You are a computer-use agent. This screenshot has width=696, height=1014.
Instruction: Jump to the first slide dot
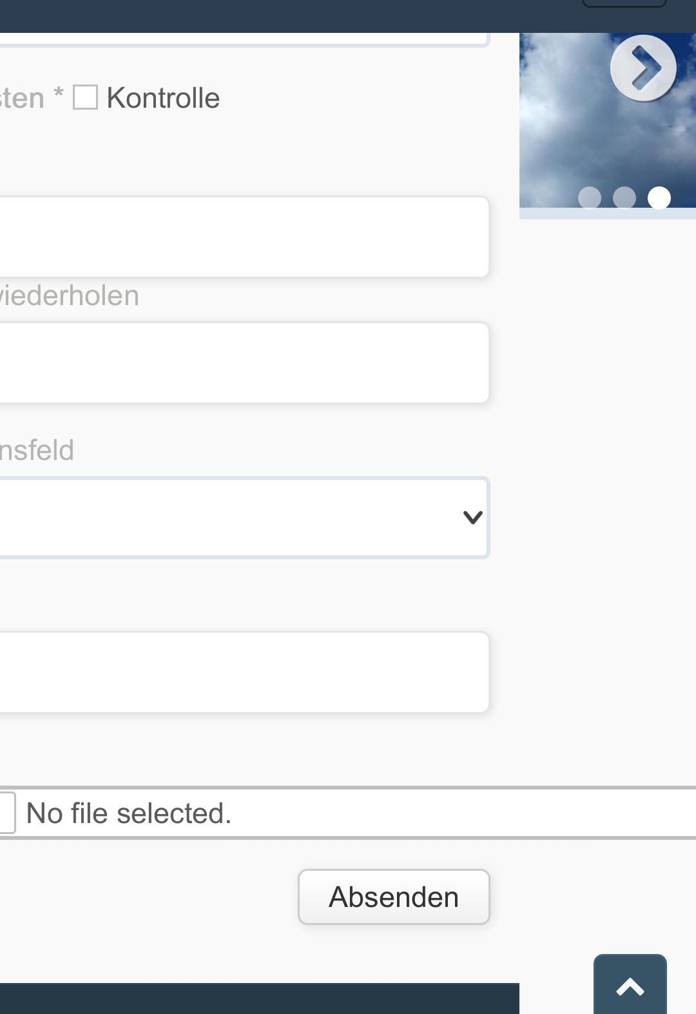point(590,197)
